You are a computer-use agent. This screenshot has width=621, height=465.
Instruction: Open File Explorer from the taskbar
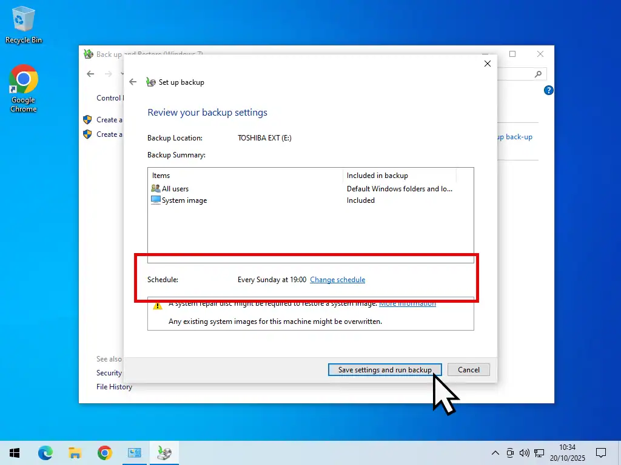(x=75, y=453)
